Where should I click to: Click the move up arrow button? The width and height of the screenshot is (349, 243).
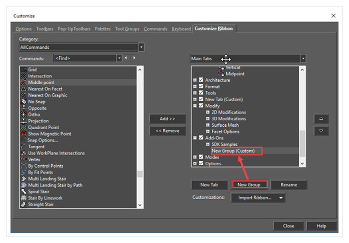pyautogui.click(x=321, y=119)
